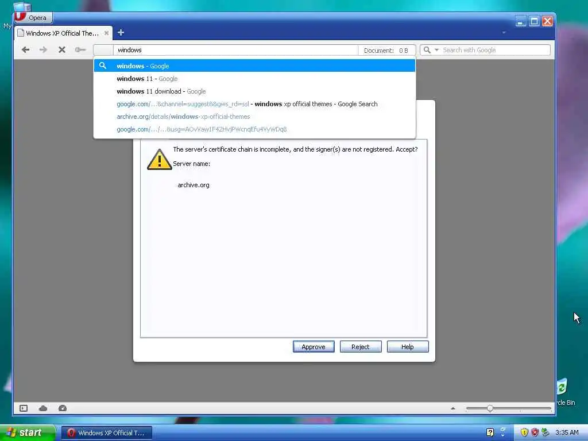This screenshot has width=588, height=441.
Task: Open the windows xp official themes Google Search entry
Action: click(254, 104)
